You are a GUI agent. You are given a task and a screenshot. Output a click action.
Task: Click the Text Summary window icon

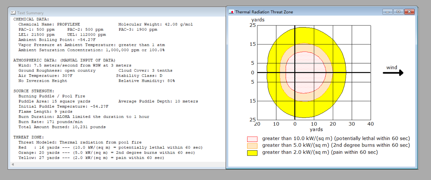(x=13, y=13)
